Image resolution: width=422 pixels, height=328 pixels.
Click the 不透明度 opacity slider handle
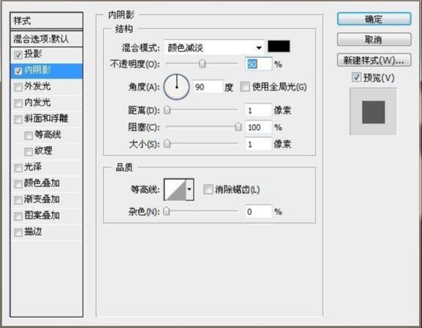pos(202,64)
